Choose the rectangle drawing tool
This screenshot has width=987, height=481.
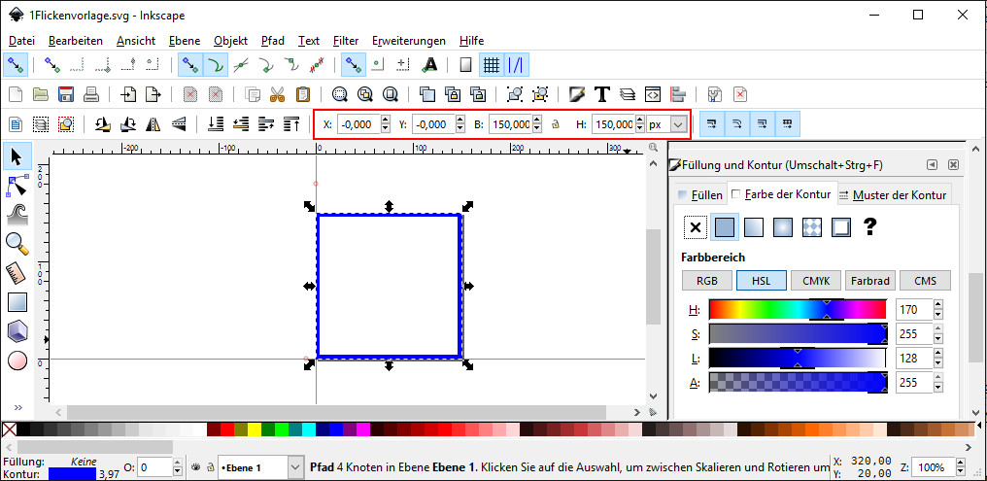(x=17, y=302)
